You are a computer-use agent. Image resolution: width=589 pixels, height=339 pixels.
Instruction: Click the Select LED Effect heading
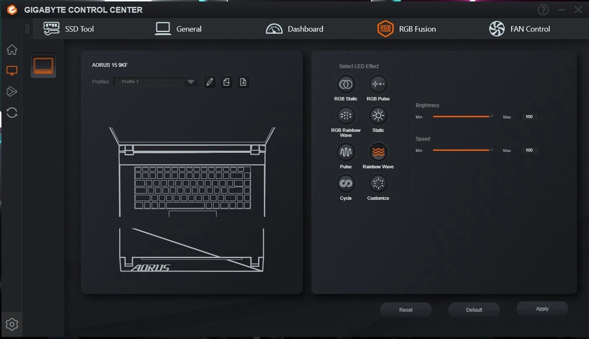click(x=359, y=66)
